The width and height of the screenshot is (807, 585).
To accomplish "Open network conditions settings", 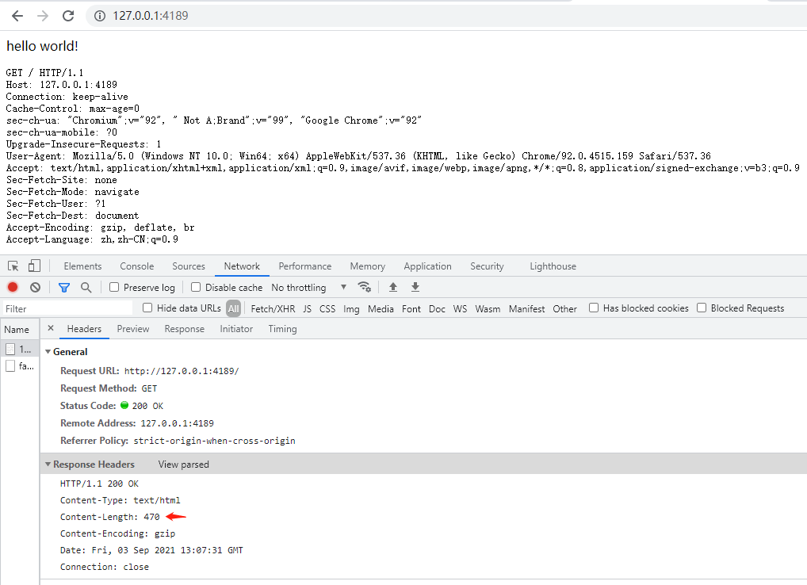I will coord(365,288).
